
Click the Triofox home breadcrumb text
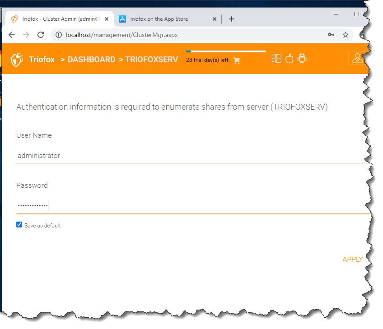42,60
